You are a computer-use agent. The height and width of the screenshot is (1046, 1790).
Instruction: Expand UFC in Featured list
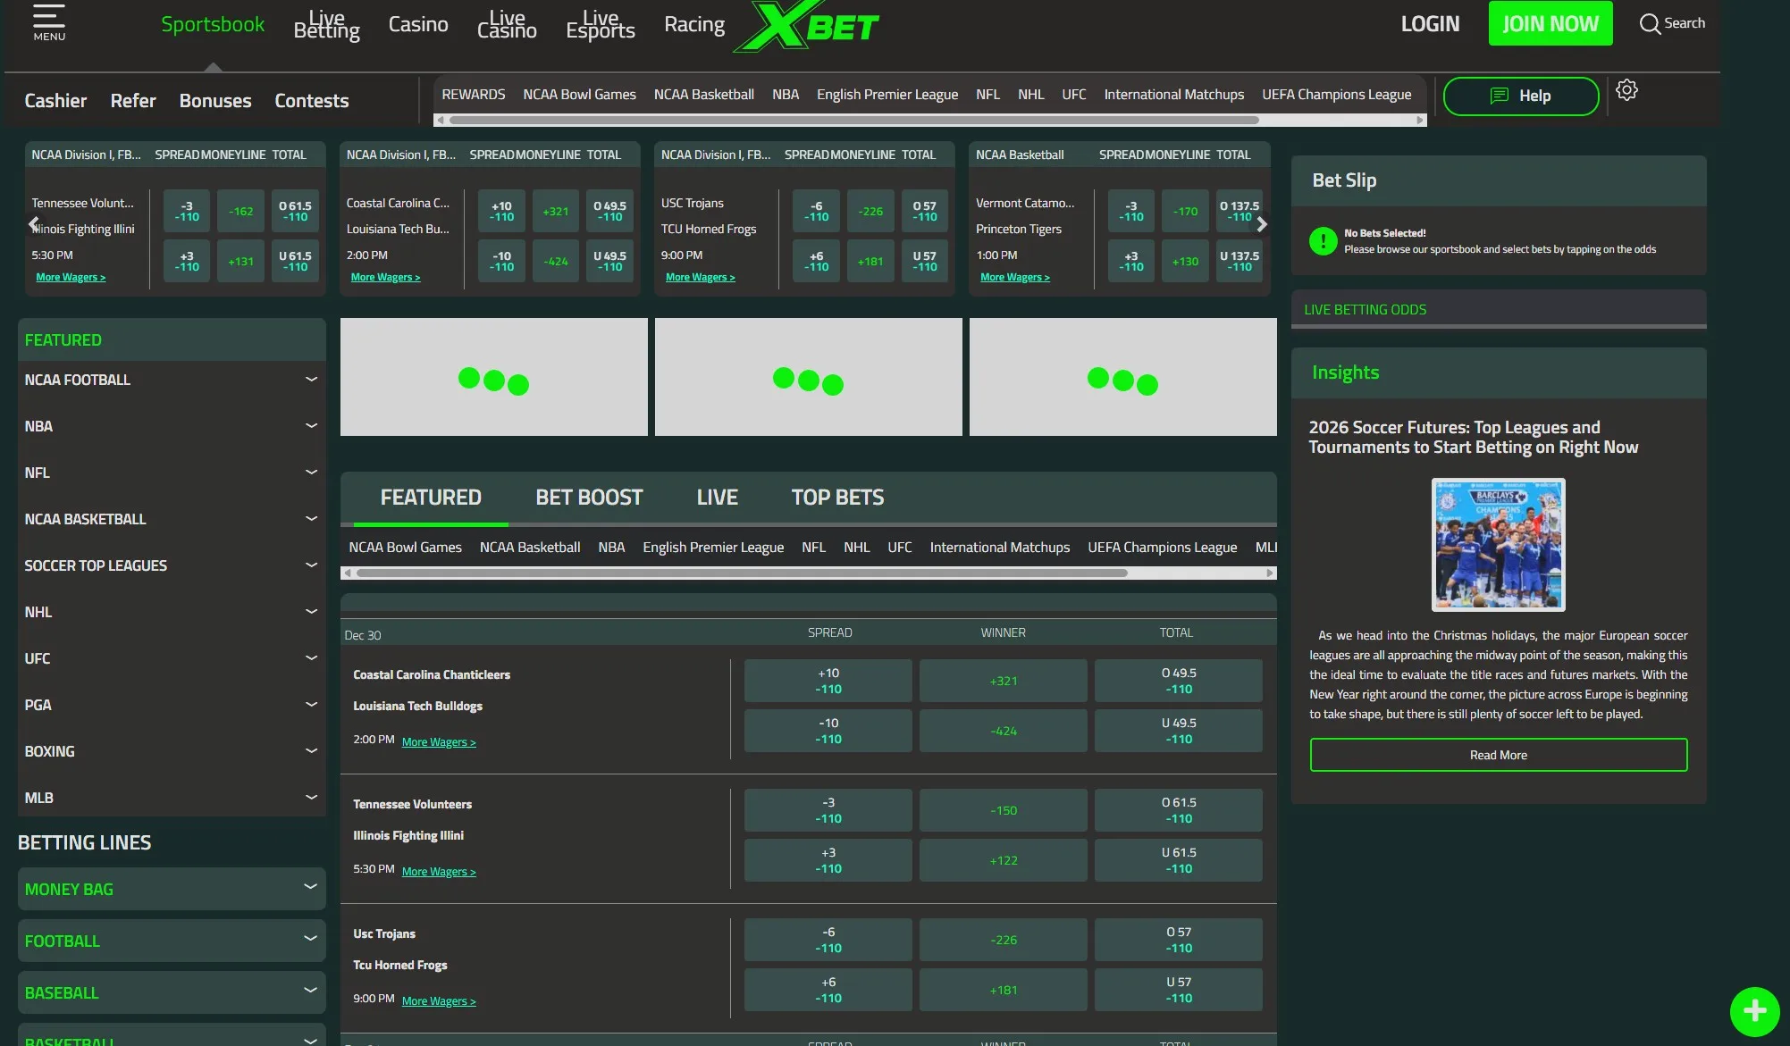pos(172,658)
